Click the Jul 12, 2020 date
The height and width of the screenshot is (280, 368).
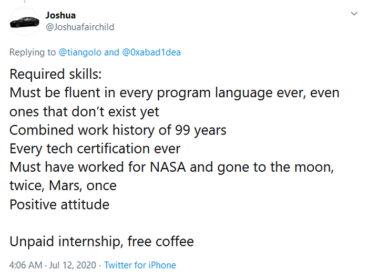coord(74,265)
